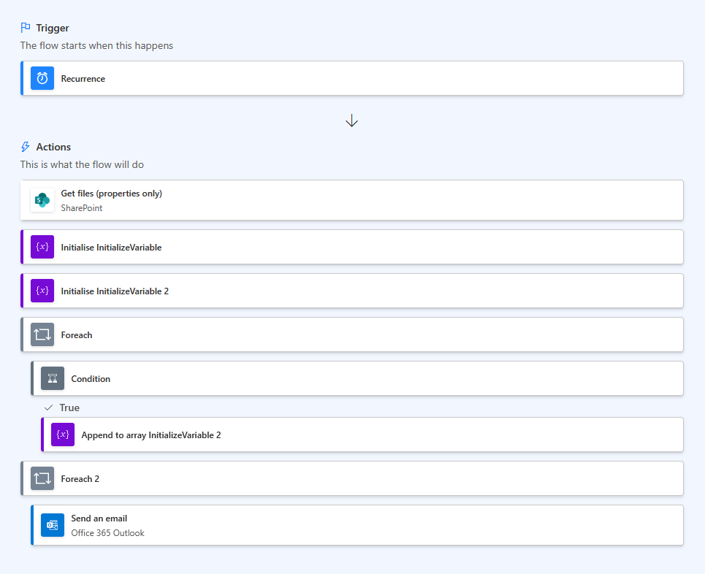Select the Initialise InitializeVariable action card
Viewport: 705px width, 574px height.
pyautogui.click(x=352, y=247)
